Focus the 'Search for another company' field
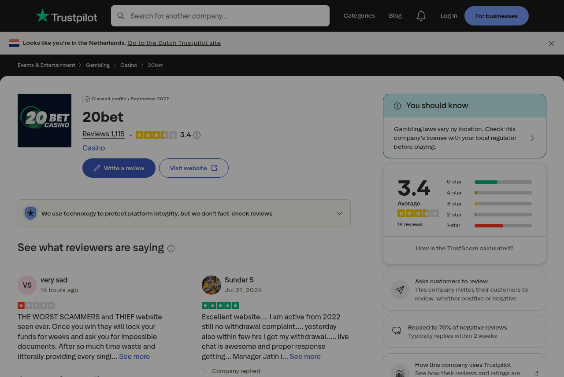Image resolution: width=564 pixels, height=377 pixels. point(220,16)
